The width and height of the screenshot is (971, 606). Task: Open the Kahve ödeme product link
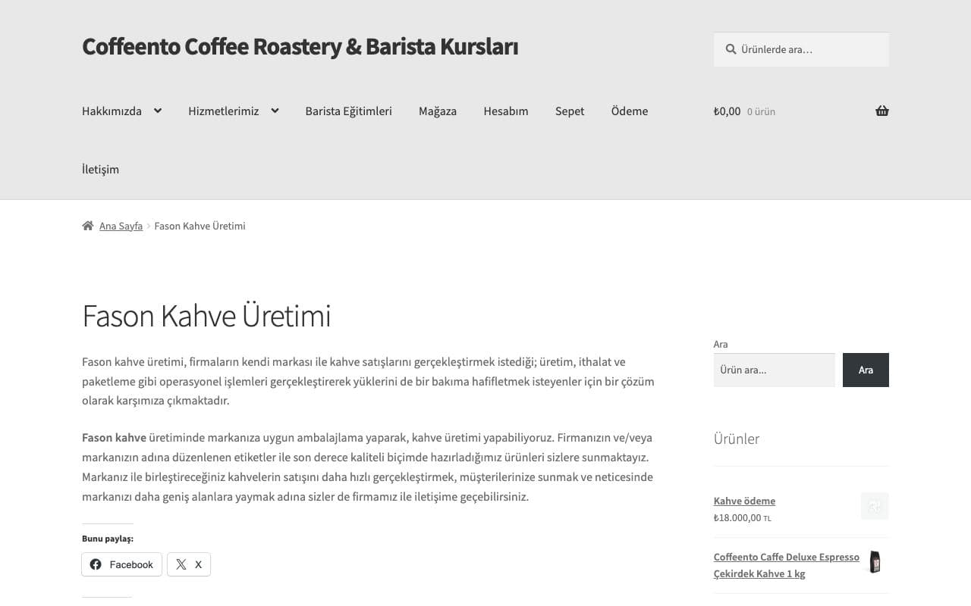744,501
